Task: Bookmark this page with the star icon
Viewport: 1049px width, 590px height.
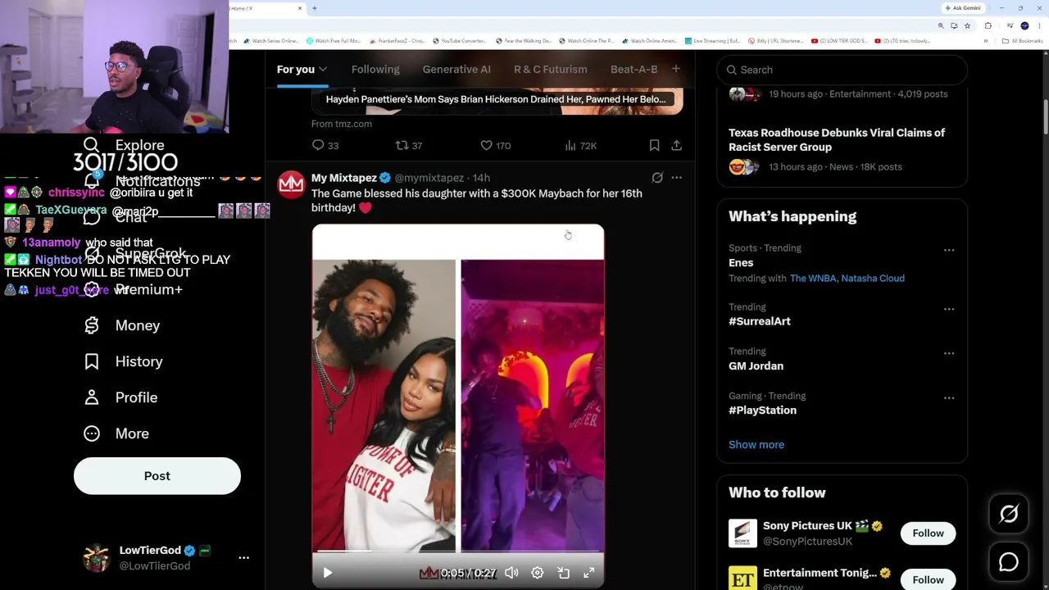Action: 967,25
